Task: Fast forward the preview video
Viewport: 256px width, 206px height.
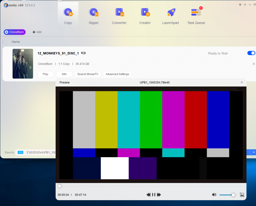Action: (159, 195)
